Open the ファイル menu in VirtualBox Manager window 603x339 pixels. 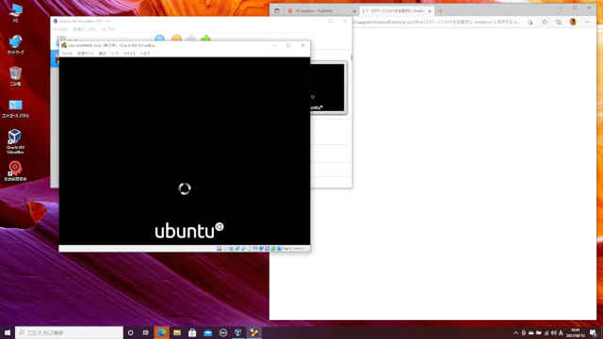[60, 29]
